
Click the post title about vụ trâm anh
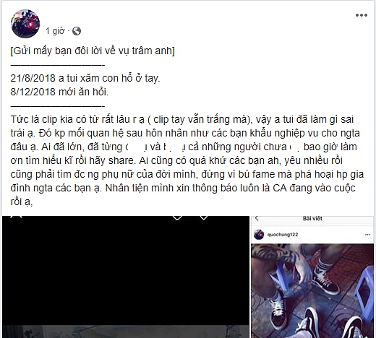(x=93, y=51)
